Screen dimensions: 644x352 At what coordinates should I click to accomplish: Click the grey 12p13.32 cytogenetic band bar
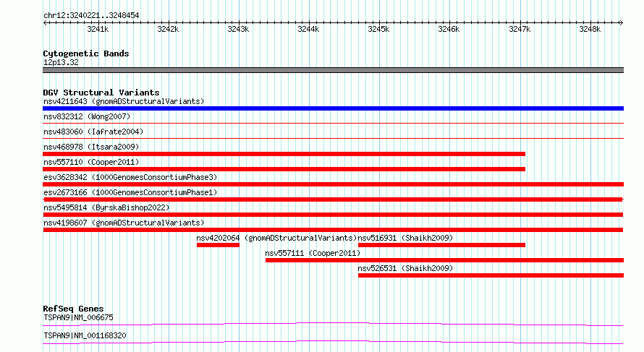click(333, 70)
